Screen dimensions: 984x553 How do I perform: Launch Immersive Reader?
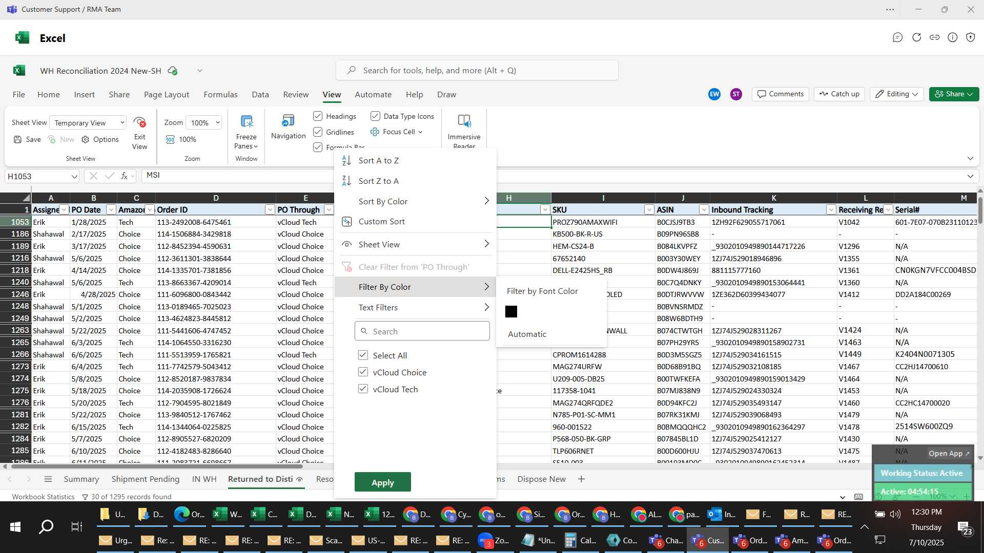point(464,121)
